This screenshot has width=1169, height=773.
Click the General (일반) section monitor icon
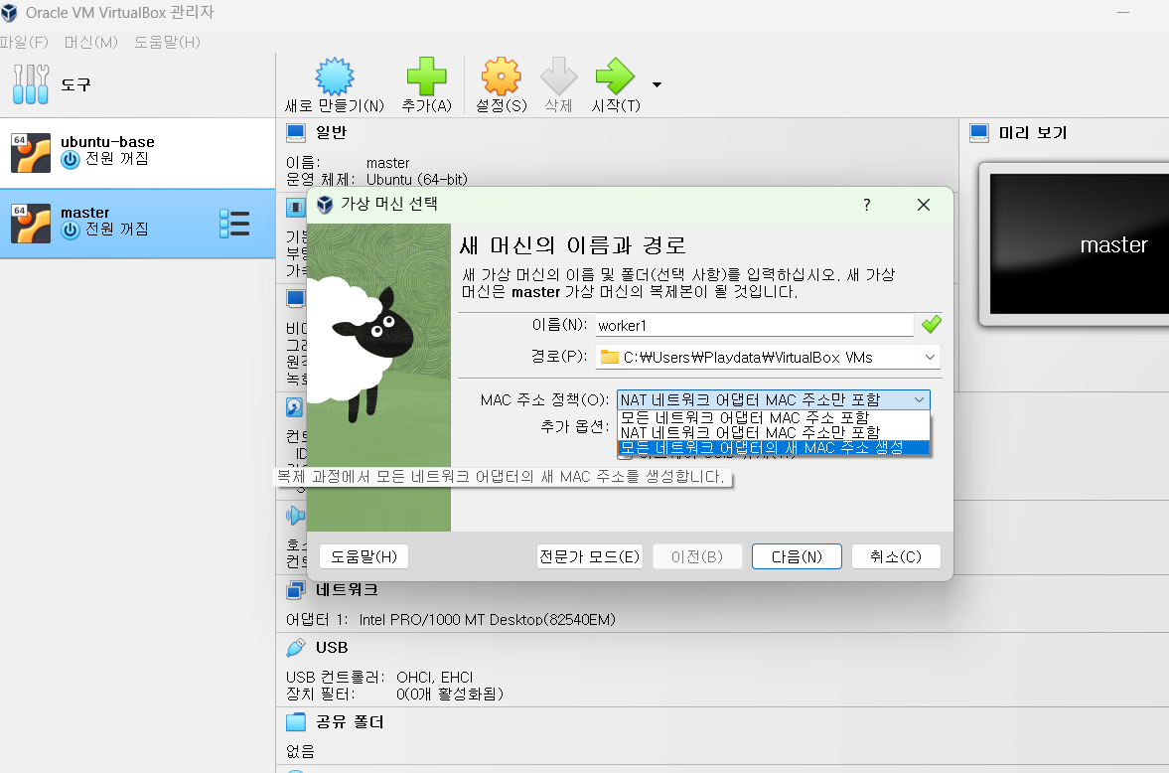(x=296, y=133)
